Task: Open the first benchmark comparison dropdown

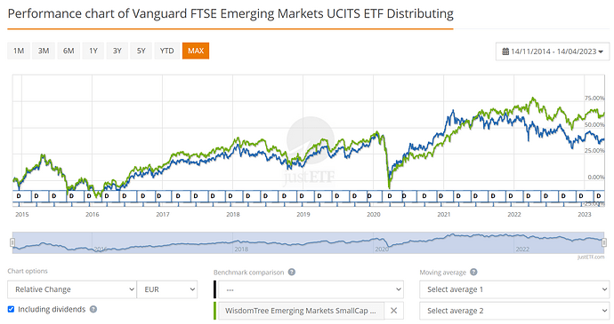Action: [311, 289]
